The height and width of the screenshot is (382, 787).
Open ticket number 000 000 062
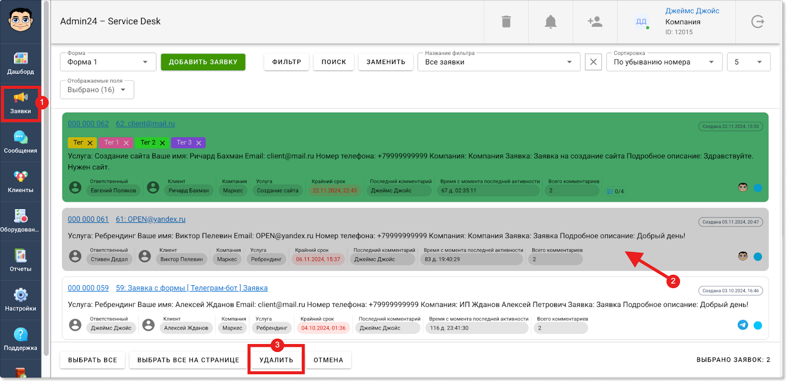[89, 123]
